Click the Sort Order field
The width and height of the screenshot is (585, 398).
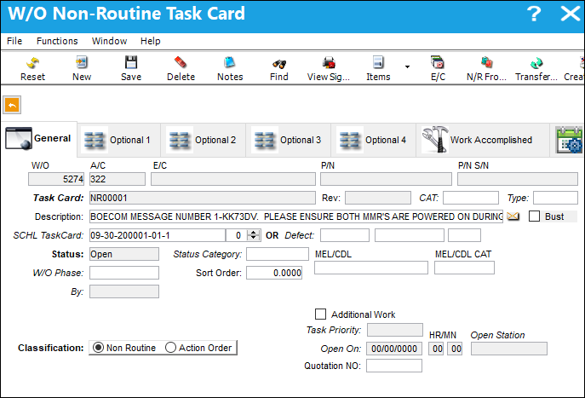click(x=274, y=273)
